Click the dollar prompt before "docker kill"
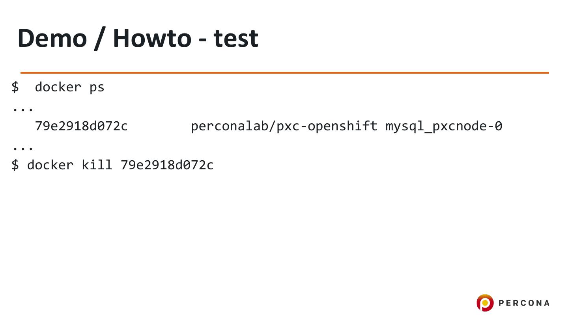568x319 pixels. (15, 165)
